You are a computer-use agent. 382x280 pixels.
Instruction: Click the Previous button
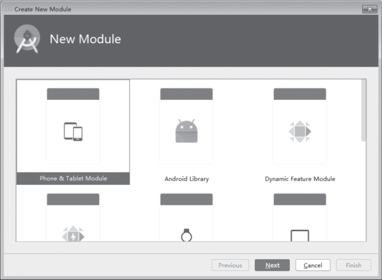[230, 265]
